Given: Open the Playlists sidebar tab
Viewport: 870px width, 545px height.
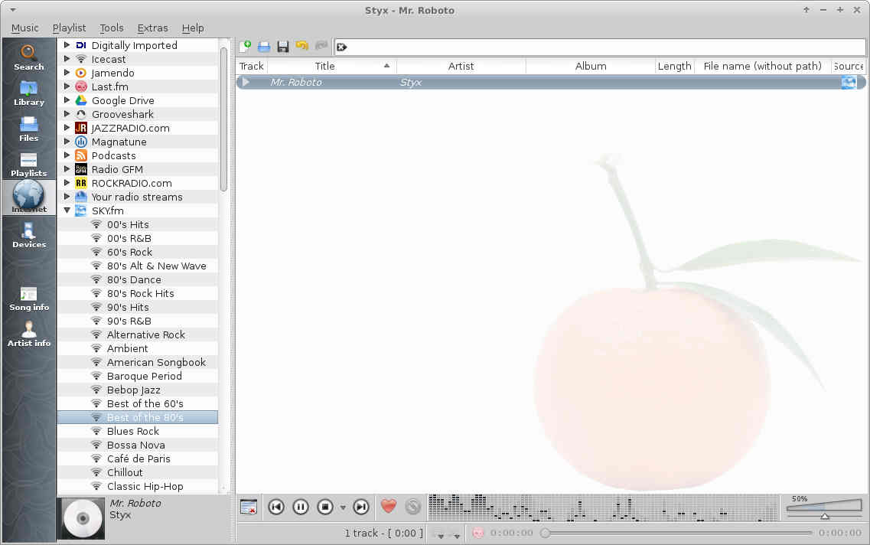Looking at the screenshot, I should point(28,165).
